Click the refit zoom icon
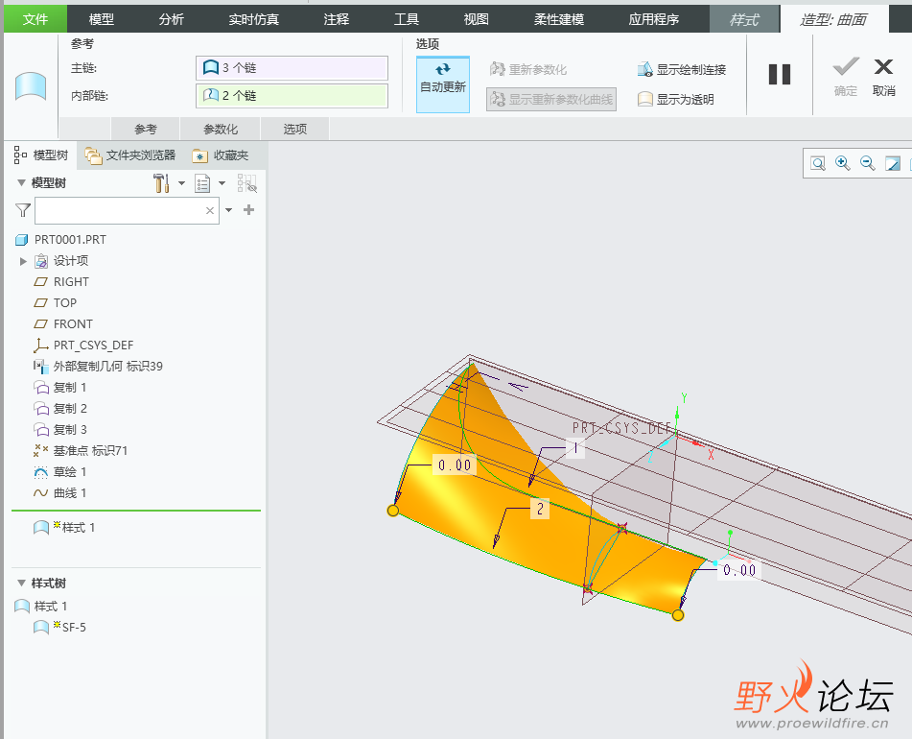 pos(818,163)
